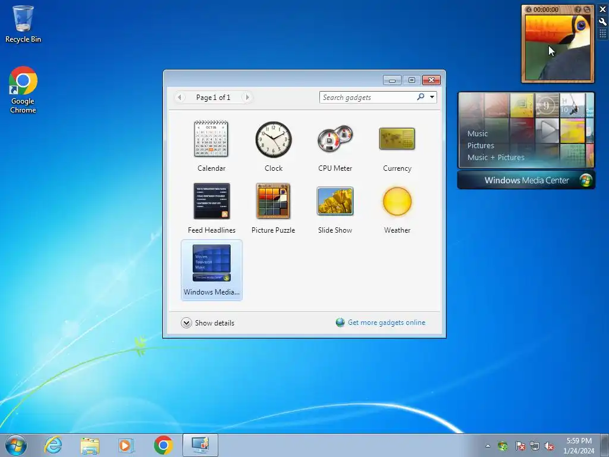Select the Clock gadget icon
609x457 pixels.
[x=274, y=139]
